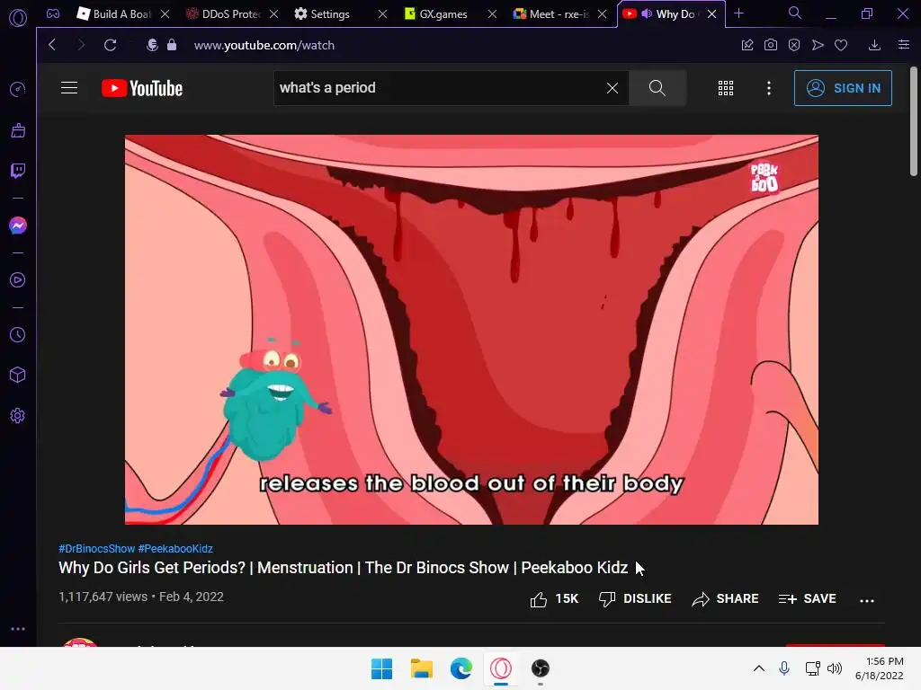Click the YouTube search button

tap(657, 88)
